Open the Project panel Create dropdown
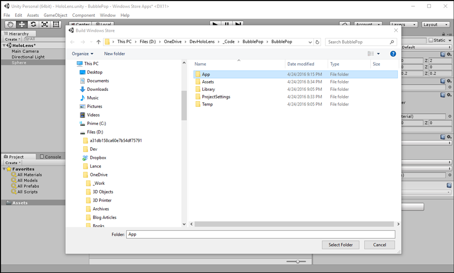 pos(13,163)
